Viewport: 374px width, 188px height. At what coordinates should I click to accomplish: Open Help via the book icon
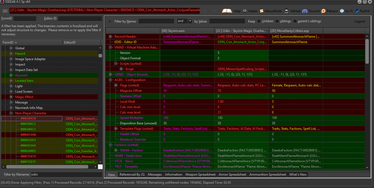(227, 11)
